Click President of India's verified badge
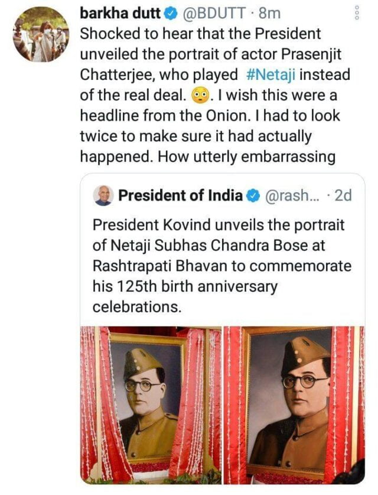Image resolution: width=378 pixels, height=495 pixels. pos(252,195)
